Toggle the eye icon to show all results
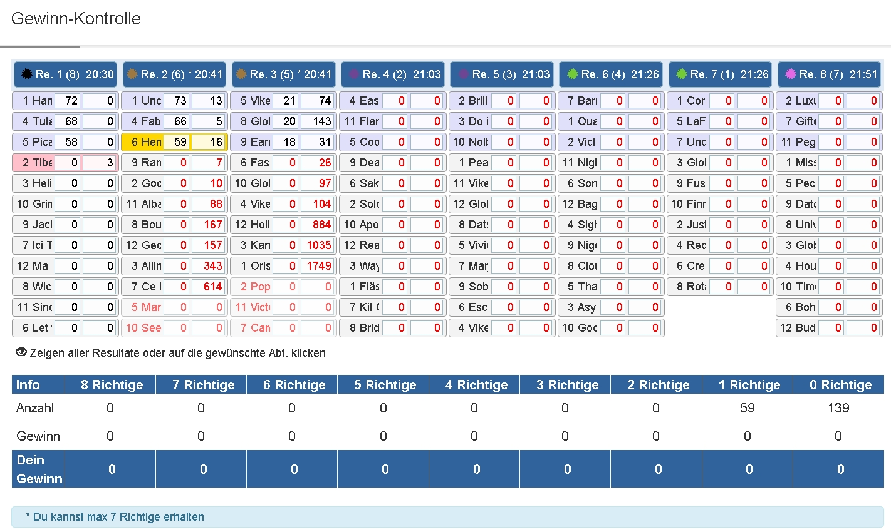 pyautogui.click(x=21, y=352)
